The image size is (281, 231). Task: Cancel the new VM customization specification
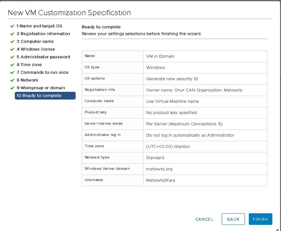(204, 219)
